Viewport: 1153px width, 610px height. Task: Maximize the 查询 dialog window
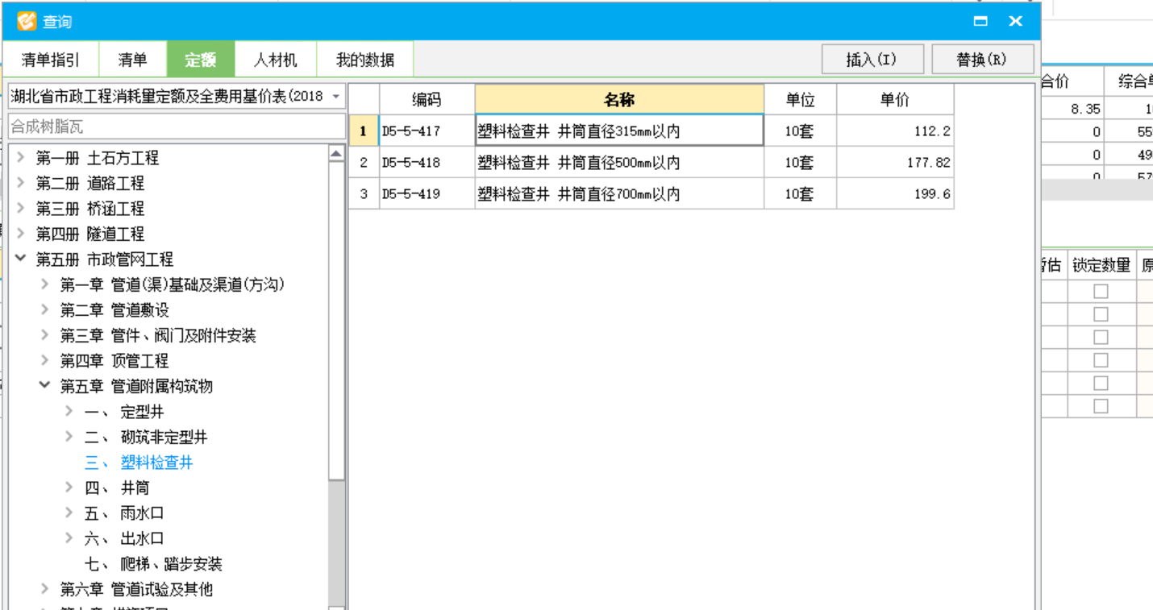pos(980,22)
